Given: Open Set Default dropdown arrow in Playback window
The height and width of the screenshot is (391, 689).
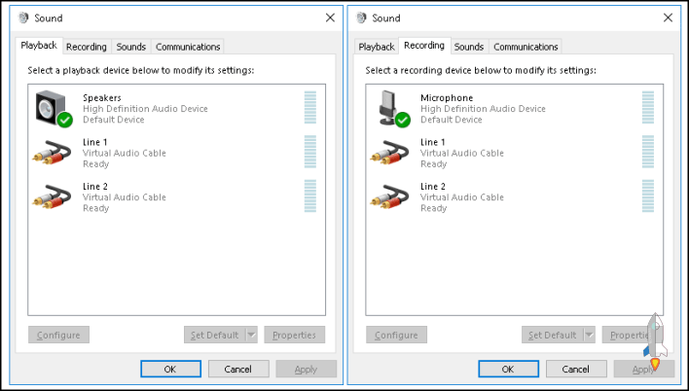Looking at the screenshot, I should tap(251, 335).
